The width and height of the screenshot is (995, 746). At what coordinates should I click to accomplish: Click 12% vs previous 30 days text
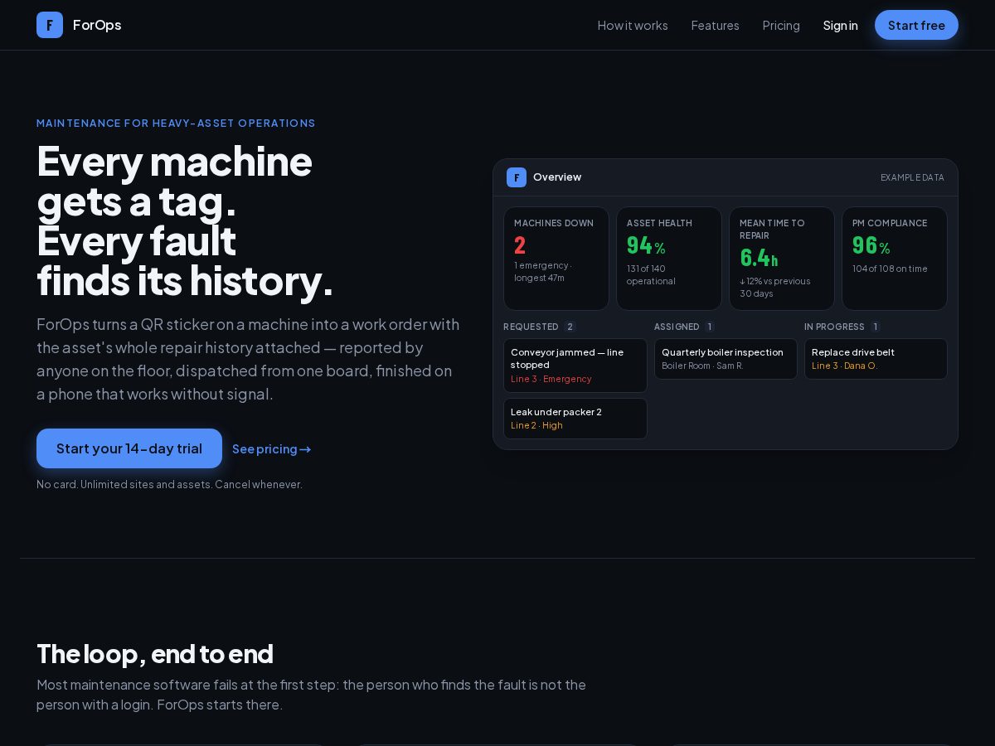775,287
